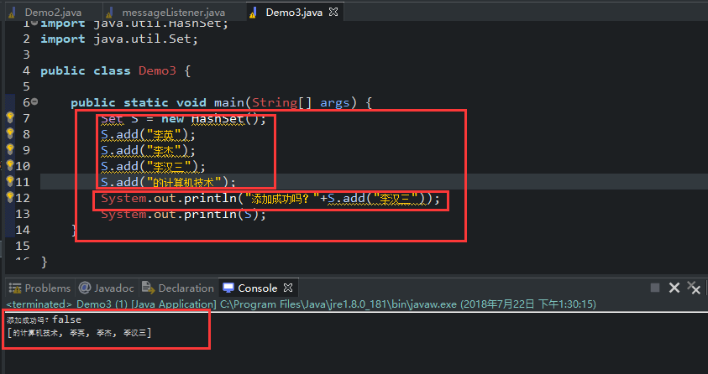Image resolution: width=708 pixels, height=374 pixels.
Task: Click the '<terminated> Demo3 (1)' console status text
Action: (302, 304)
